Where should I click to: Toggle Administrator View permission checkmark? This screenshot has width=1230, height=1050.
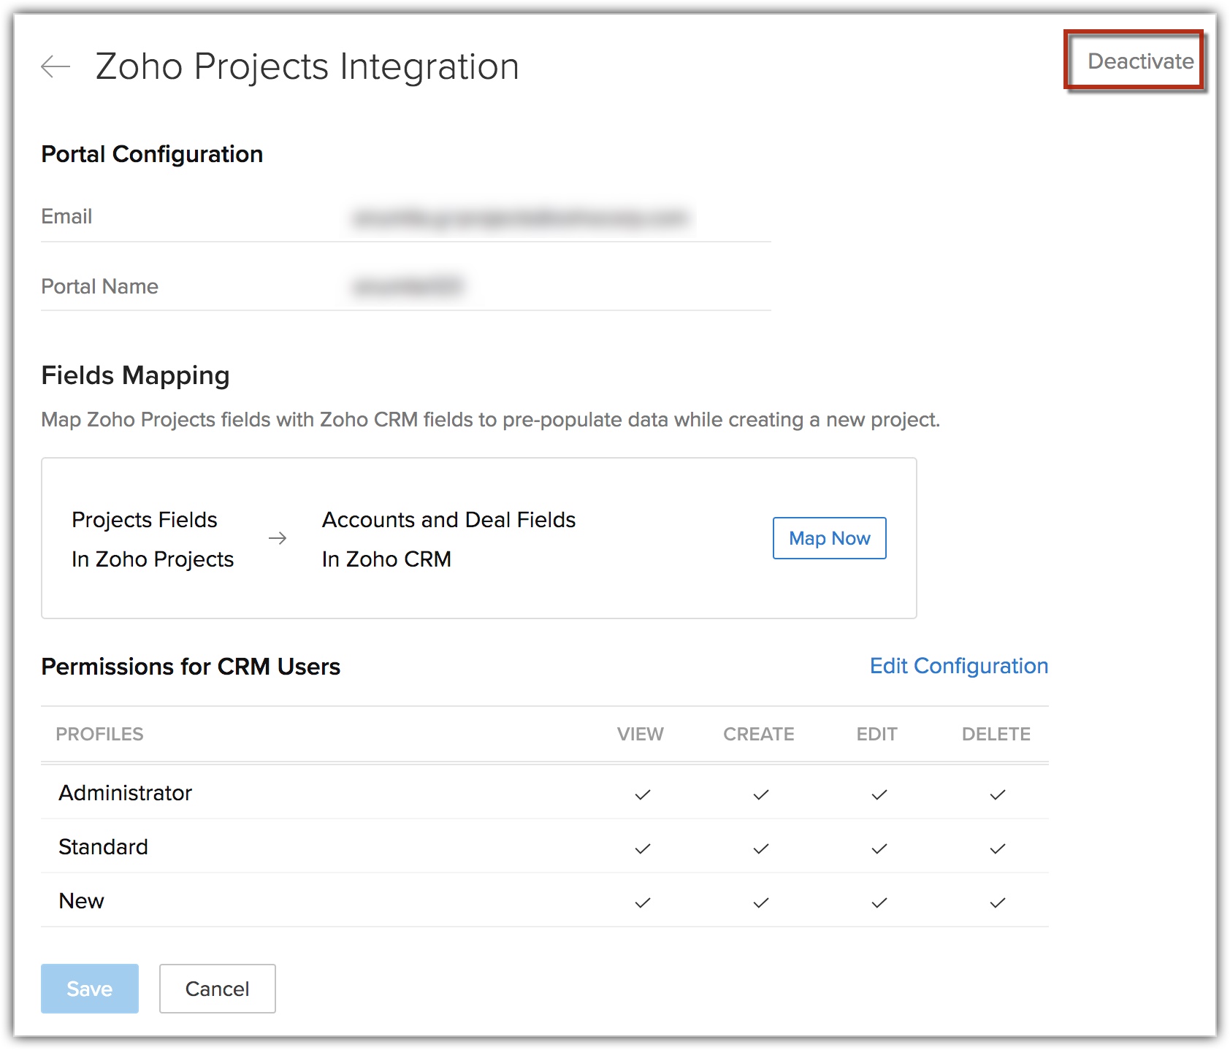642,794
